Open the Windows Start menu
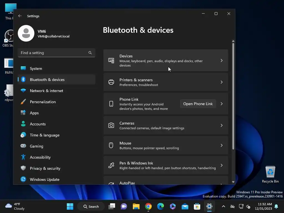Screen dimensions: 284x213 [x=70, y=206]
